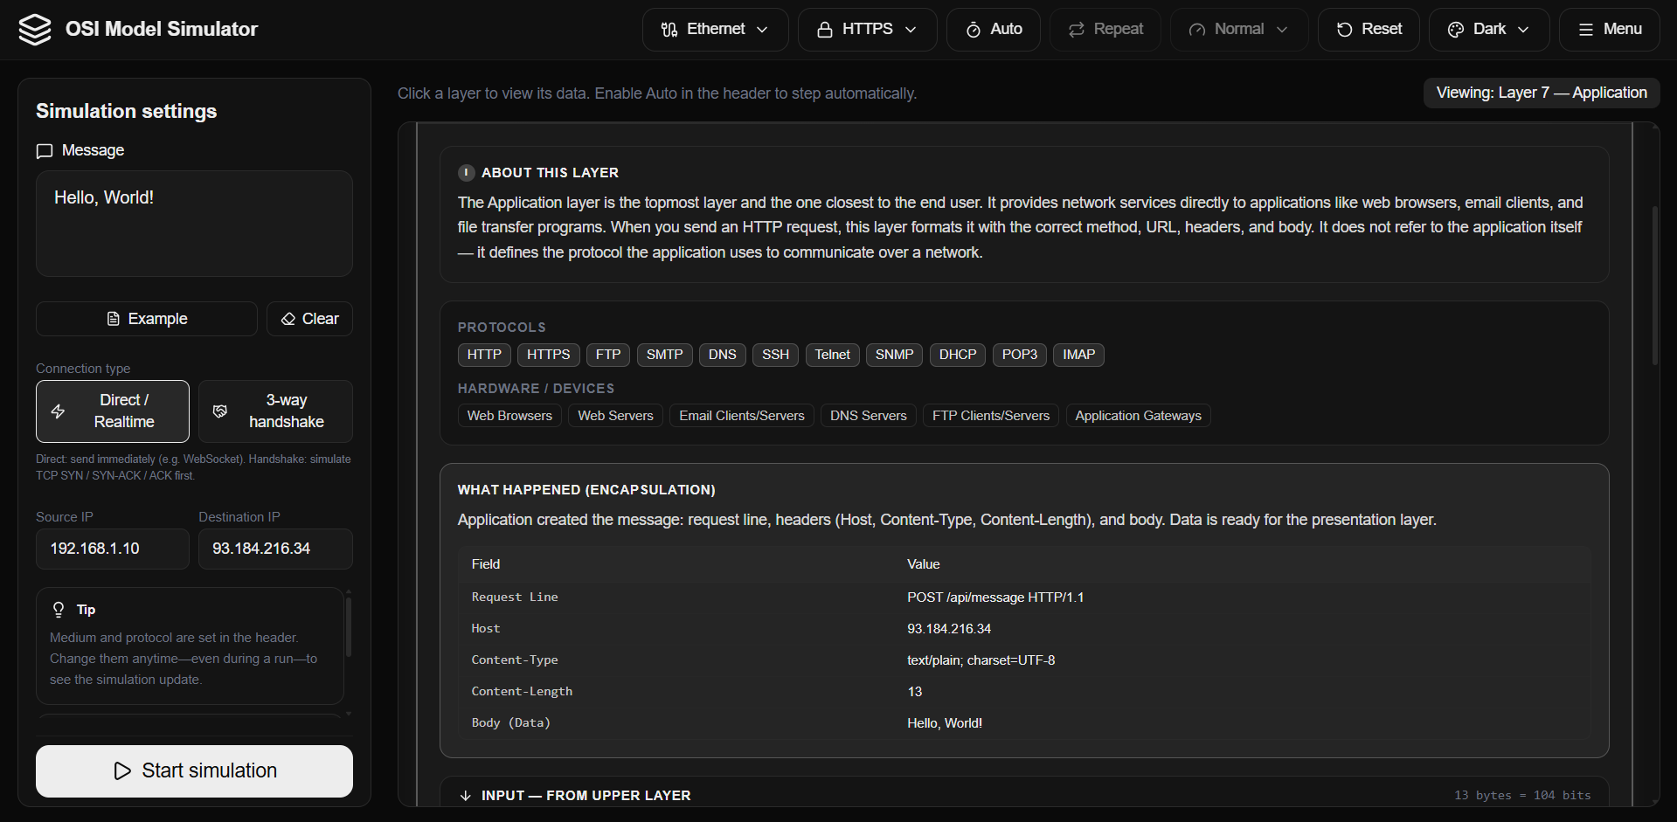
Task: Open the HTTPS protocol dropdown
Action: pos(868,30)
